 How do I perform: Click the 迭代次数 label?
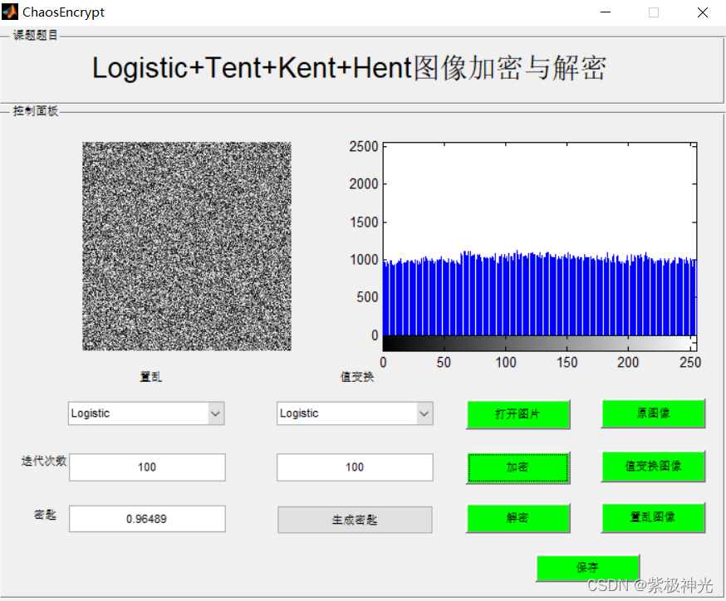tap(44, 461)
